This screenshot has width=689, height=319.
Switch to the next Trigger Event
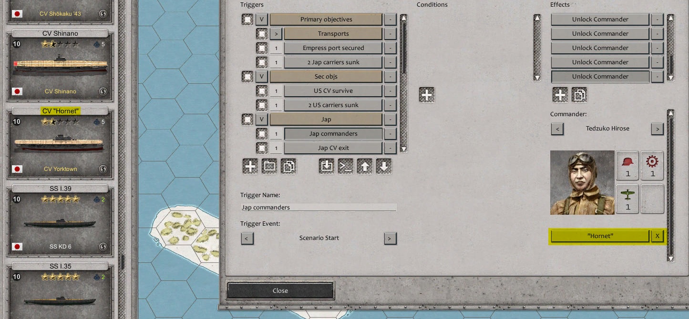coord(390,238)
